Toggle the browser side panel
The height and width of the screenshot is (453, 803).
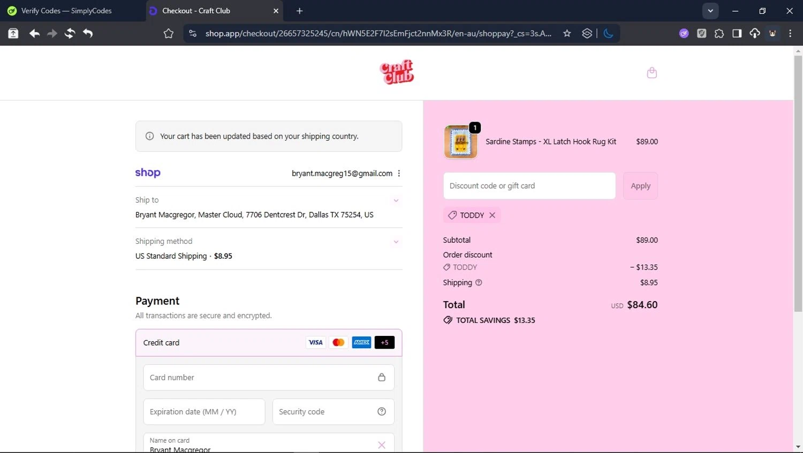click(x=737, y=33)
